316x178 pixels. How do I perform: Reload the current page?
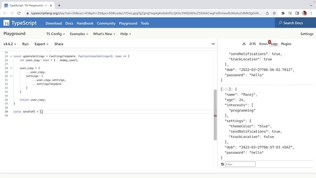click(19, 13)
